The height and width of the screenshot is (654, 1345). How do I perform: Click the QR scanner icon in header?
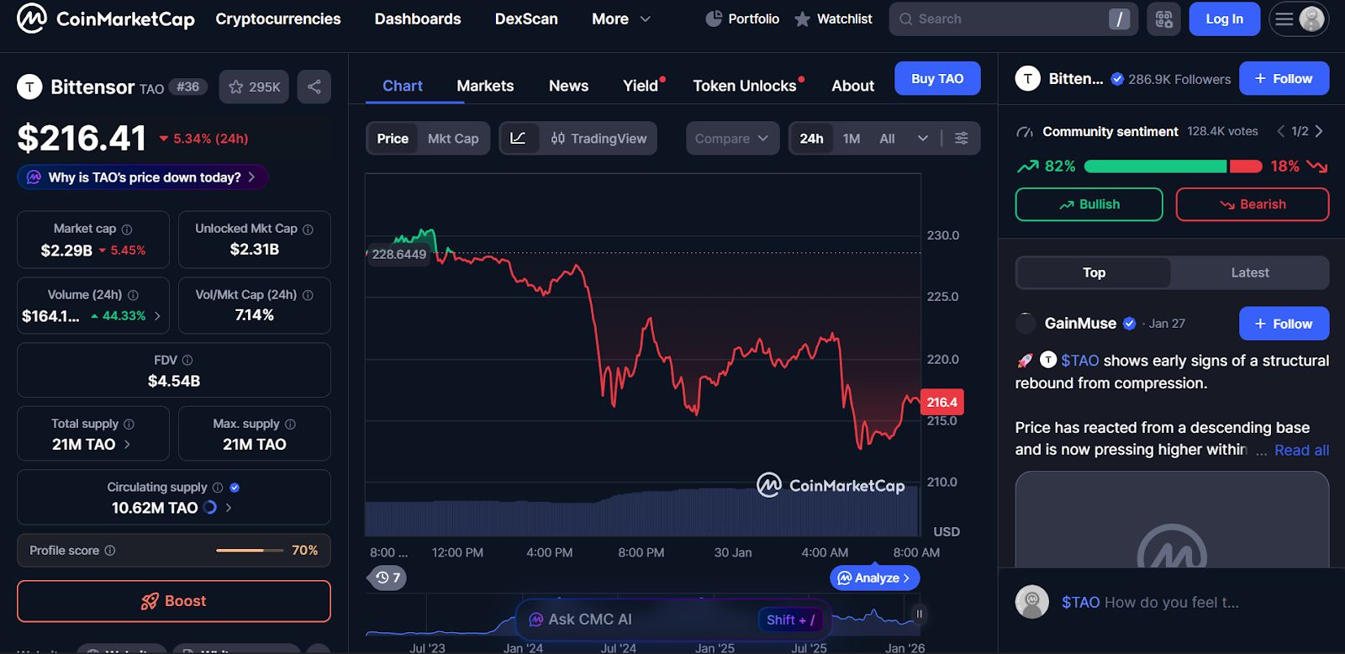(1164, 18)
